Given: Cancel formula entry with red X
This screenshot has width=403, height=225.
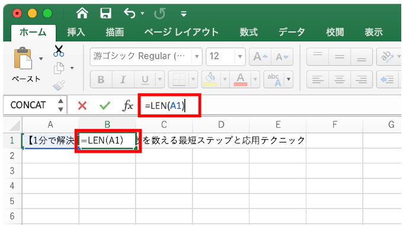Looking at the screenshot, I should pyautogui.click(x=82, y=105).
